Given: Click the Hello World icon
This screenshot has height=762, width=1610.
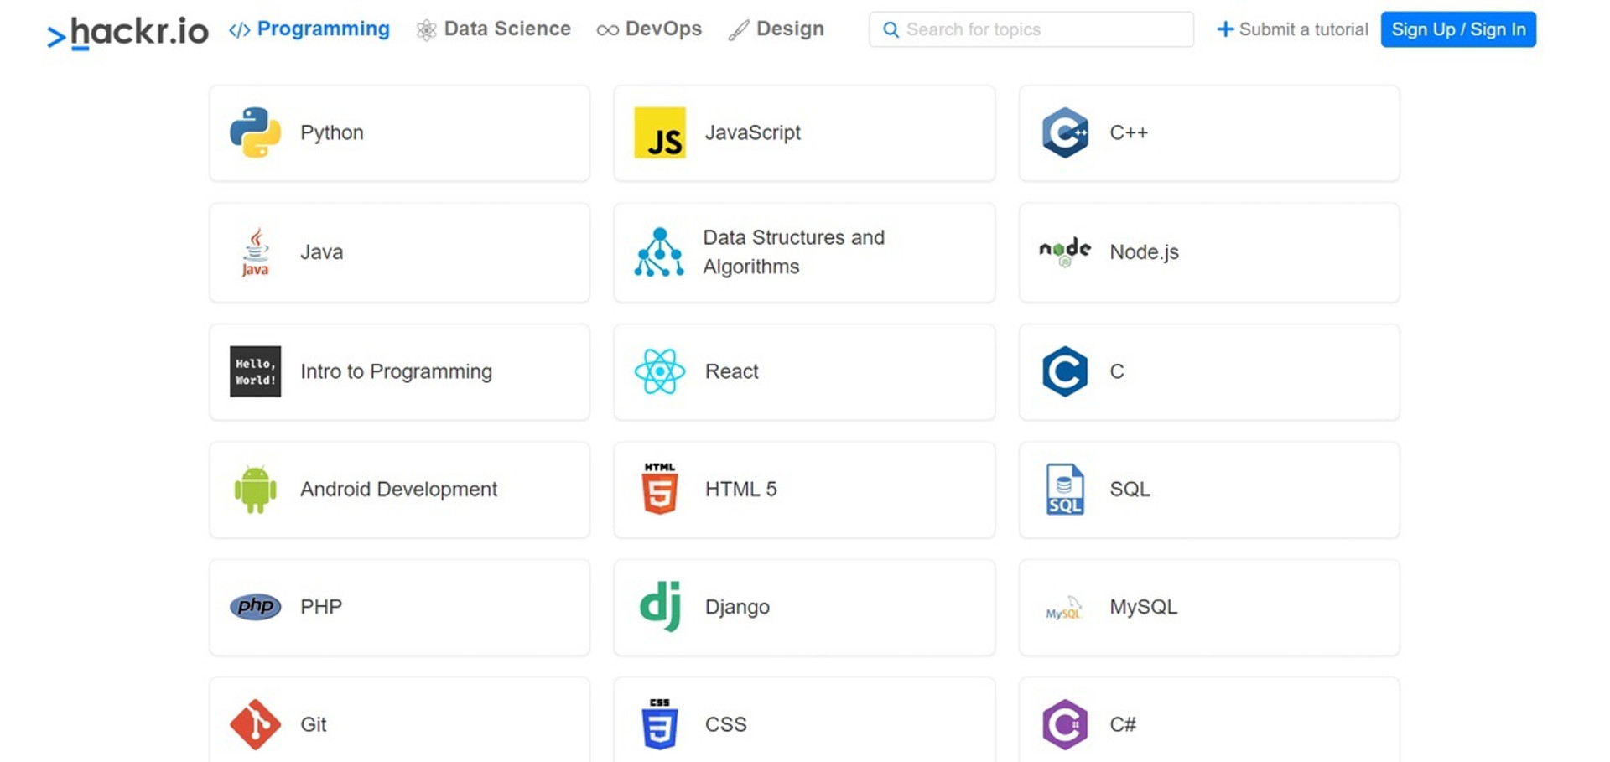Looking at the screenshot, I should coord(256,371).
